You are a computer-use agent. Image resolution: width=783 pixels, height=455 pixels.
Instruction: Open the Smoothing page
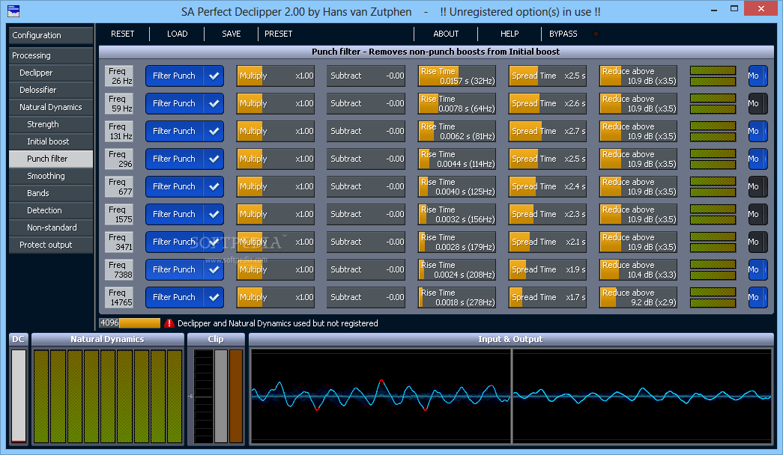pos(51,176)
